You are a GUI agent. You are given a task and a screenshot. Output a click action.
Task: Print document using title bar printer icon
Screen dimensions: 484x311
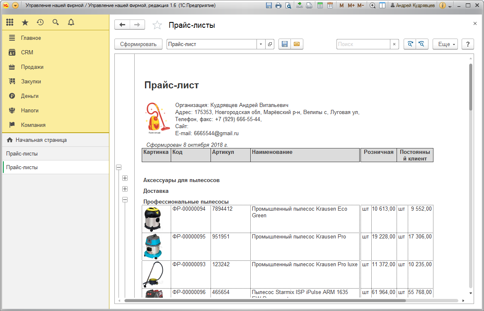278,5
